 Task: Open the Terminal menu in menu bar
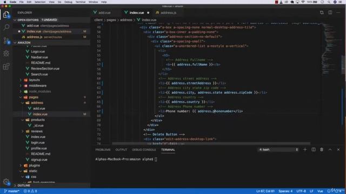pos(81,2)
